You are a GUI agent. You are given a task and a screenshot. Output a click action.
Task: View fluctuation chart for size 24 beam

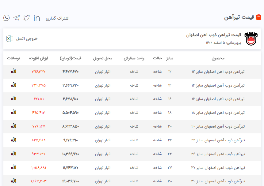pyautogui.click(x=13, y=153)
